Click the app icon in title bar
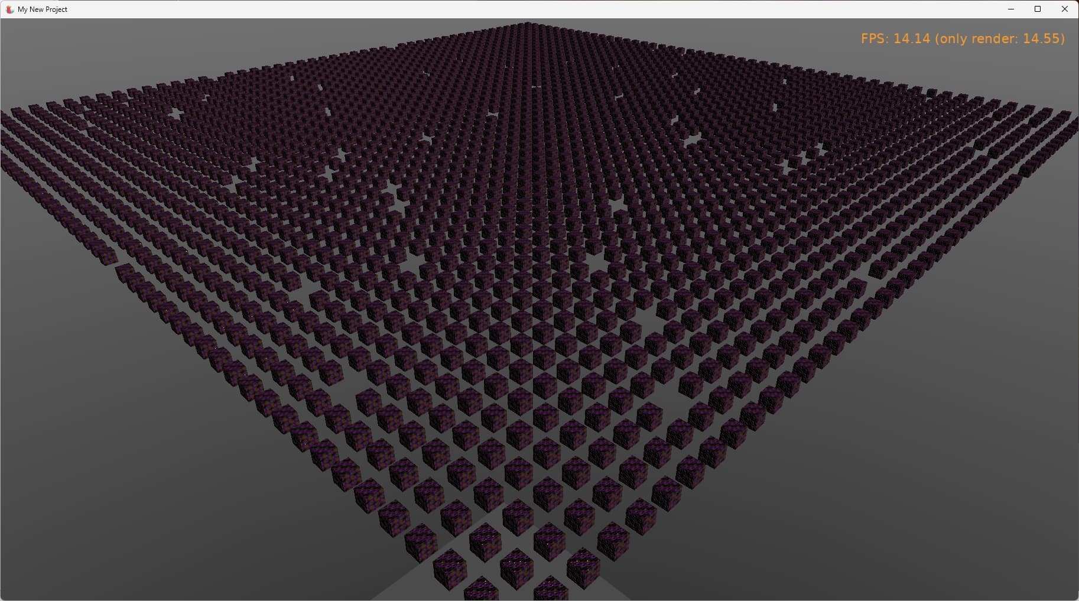Screen dimensions: 1079x601 9,9
